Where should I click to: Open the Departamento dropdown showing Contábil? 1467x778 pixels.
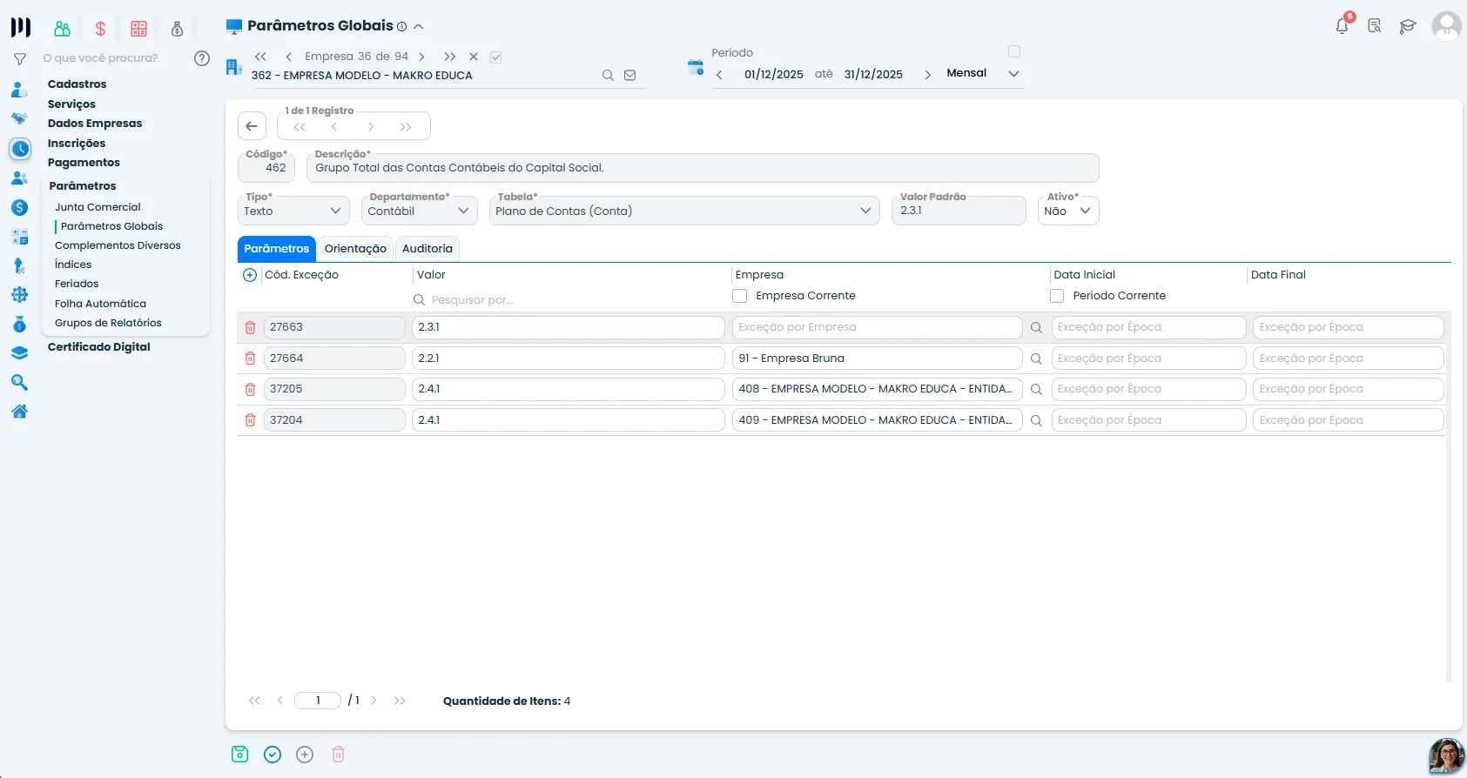pyautogui.click(x=419, y=211)
